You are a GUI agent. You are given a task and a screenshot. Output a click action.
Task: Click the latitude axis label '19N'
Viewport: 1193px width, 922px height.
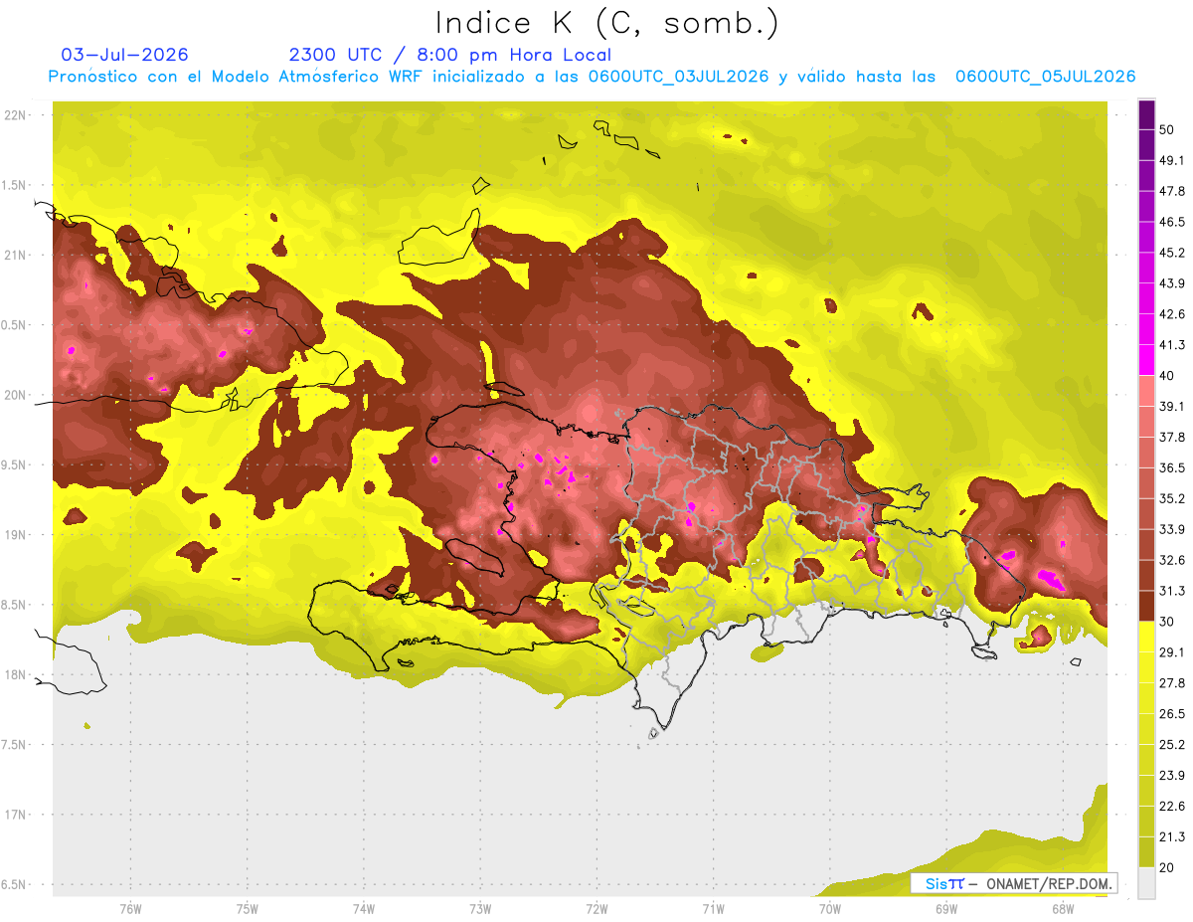coord(16,535)
